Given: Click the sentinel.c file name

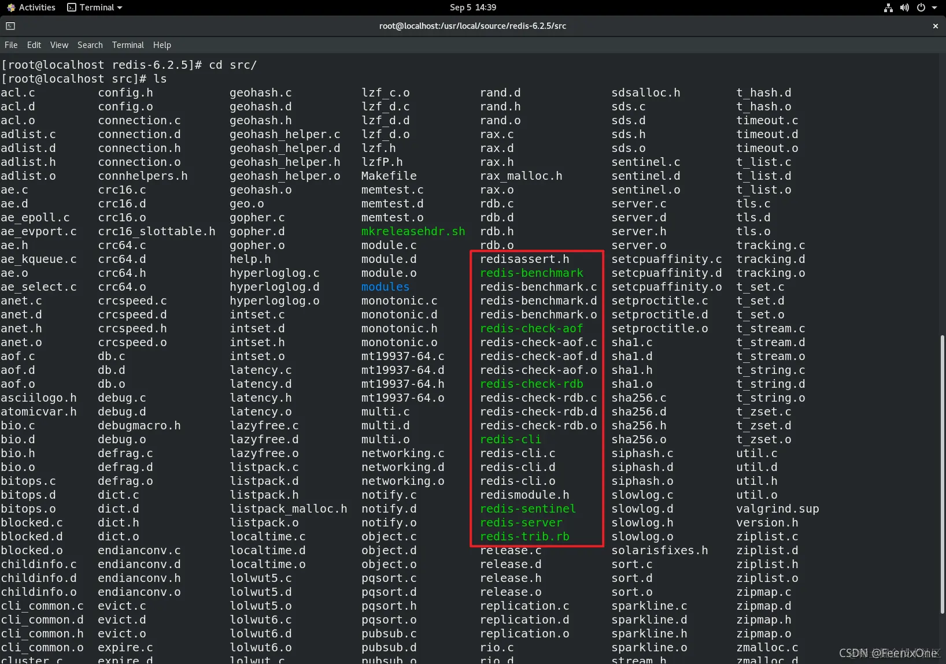Looking at the screenshot, I should tap(646, 162).
